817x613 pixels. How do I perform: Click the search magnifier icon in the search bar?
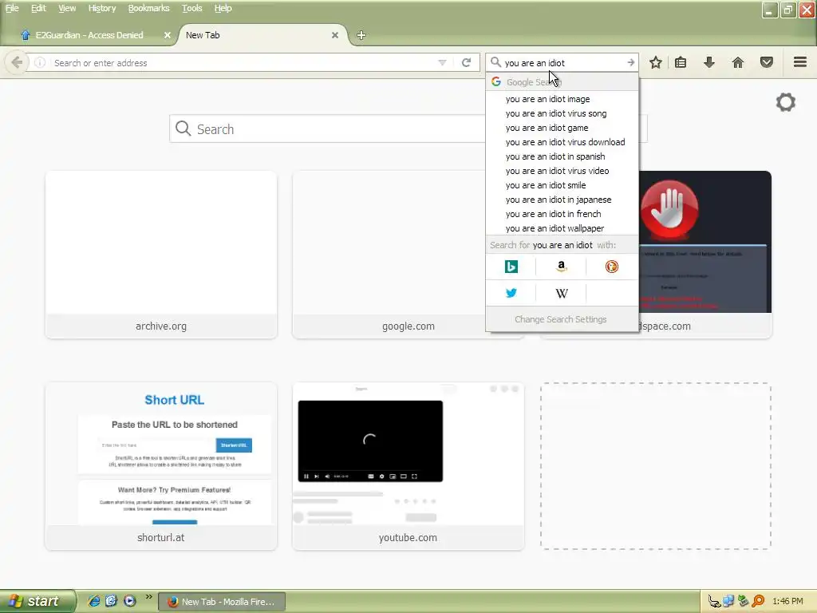tap(495, 62)
